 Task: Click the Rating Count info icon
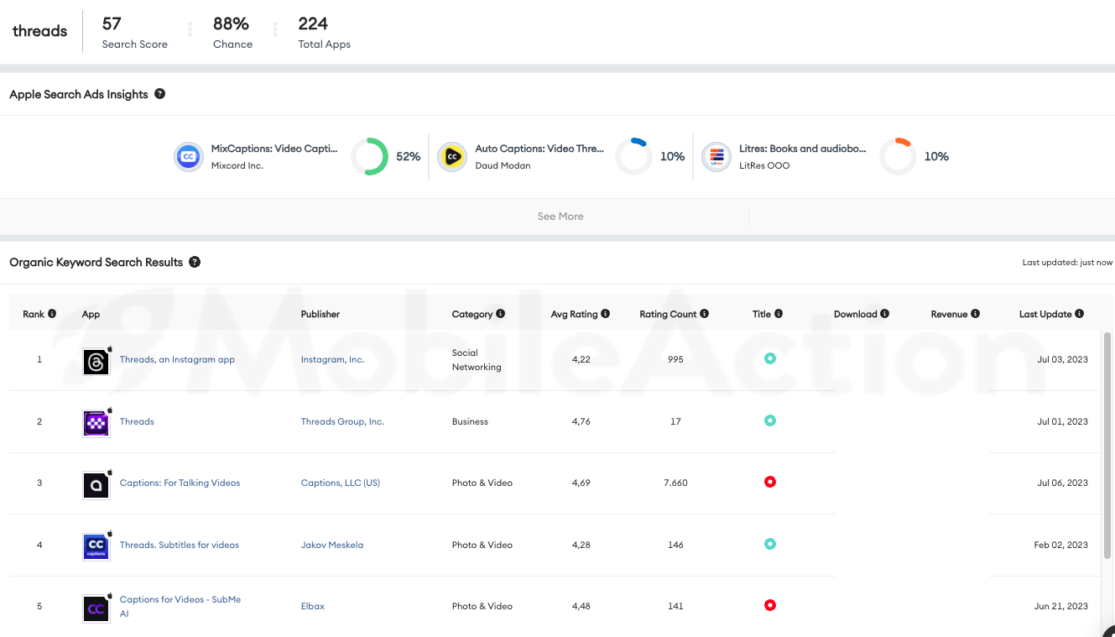click(x=705, y=314)
